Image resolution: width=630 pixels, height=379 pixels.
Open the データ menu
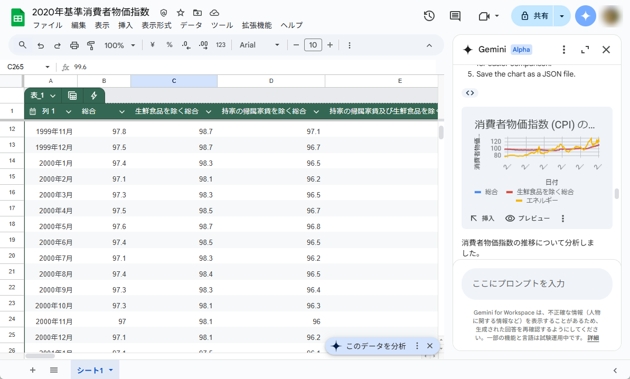(x=191, y=25)
